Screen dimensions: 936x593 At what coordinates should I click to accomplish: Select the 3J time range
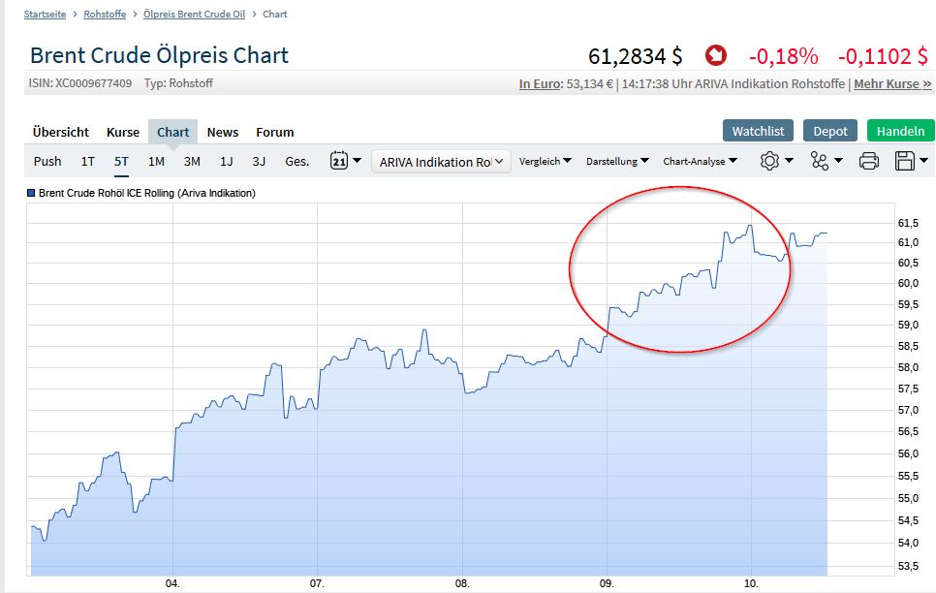tap(259, 162)
